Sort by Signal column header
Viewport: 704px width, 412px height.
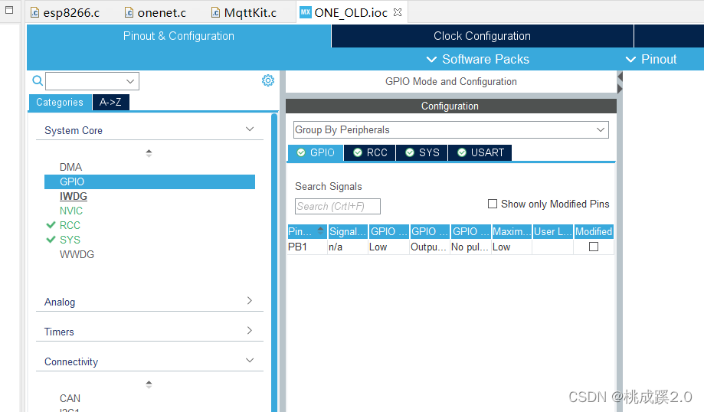pos(348,231)
